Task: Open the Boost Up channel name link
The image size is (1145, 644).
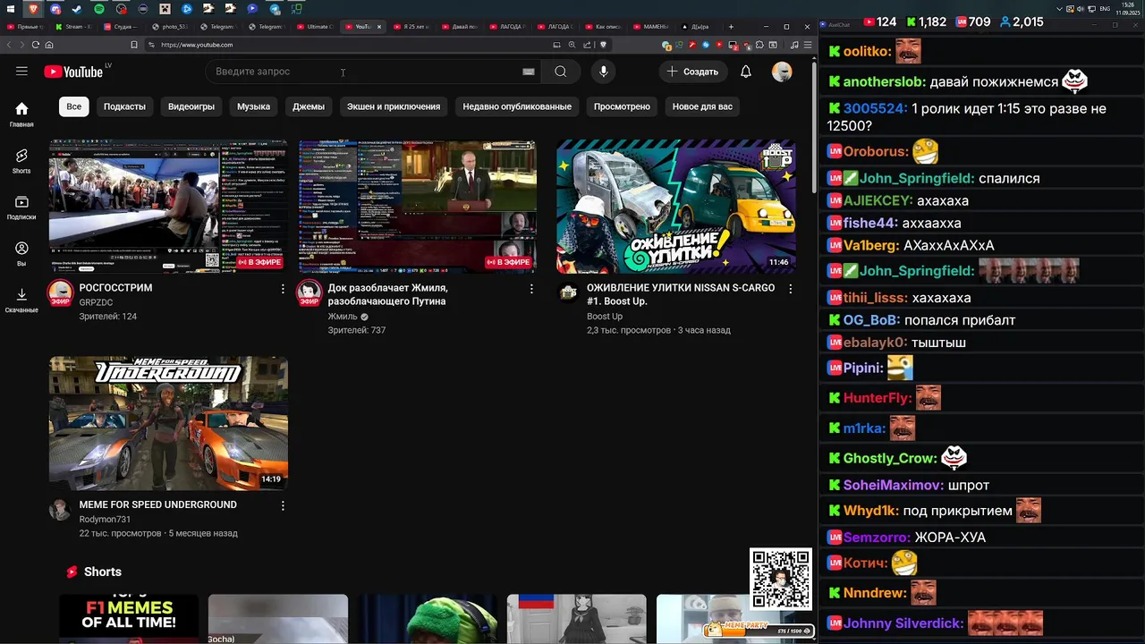Action: (605, 317)
